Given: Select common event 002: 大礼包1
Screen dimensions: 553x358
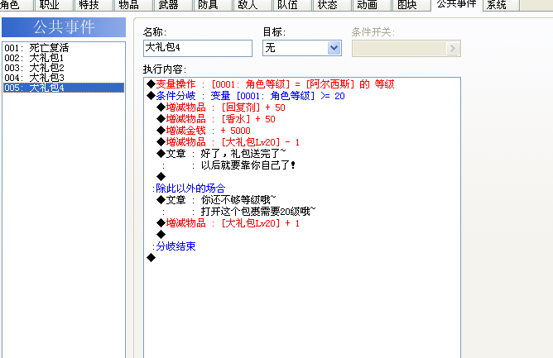Looking at the screenshot, I should coord(64,57).
